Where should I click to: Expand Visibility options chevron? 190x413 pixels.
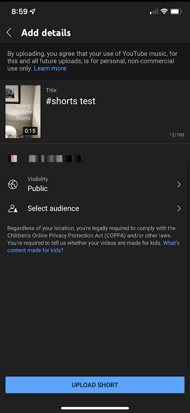[179, 184]
